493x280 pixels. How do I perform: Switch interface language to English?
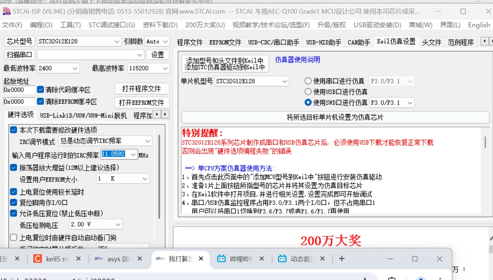479,25
